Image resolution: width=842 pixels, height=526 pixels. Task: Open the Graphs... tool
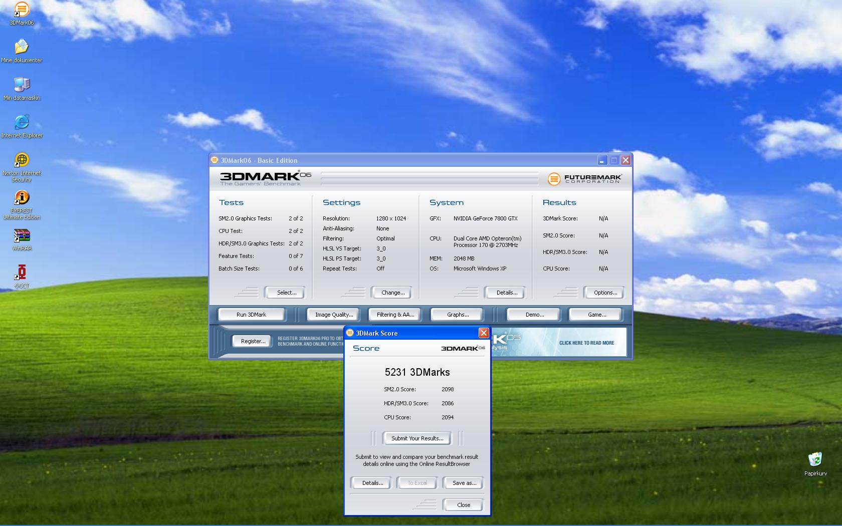458,315
